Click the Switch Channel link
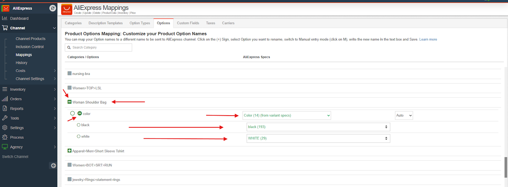This screenshot has height=187, width=508. (15, 157)
